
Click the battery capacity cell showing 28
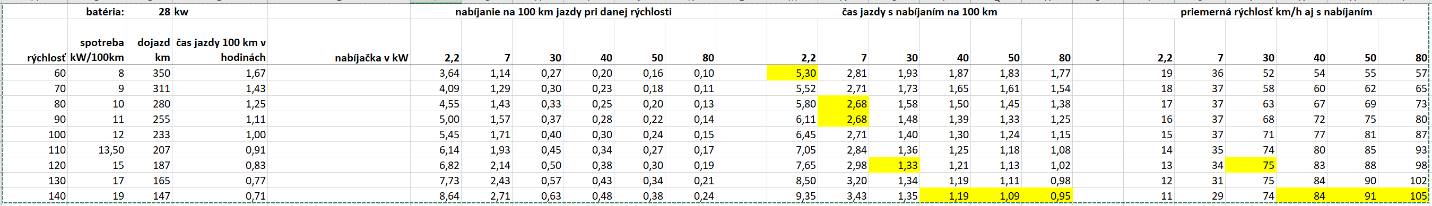click(x=149, y=12)
